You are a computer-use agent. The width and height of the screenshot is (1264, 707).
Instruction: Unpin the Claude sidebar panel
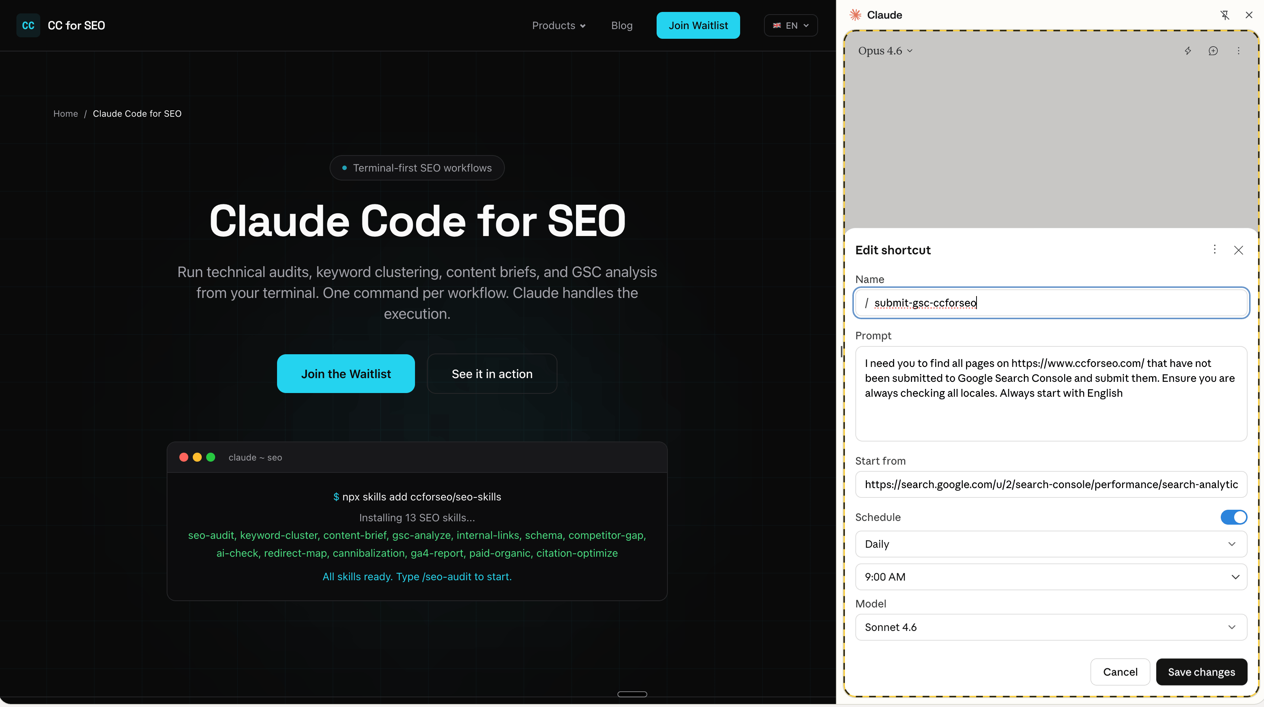coord(1225,15)
